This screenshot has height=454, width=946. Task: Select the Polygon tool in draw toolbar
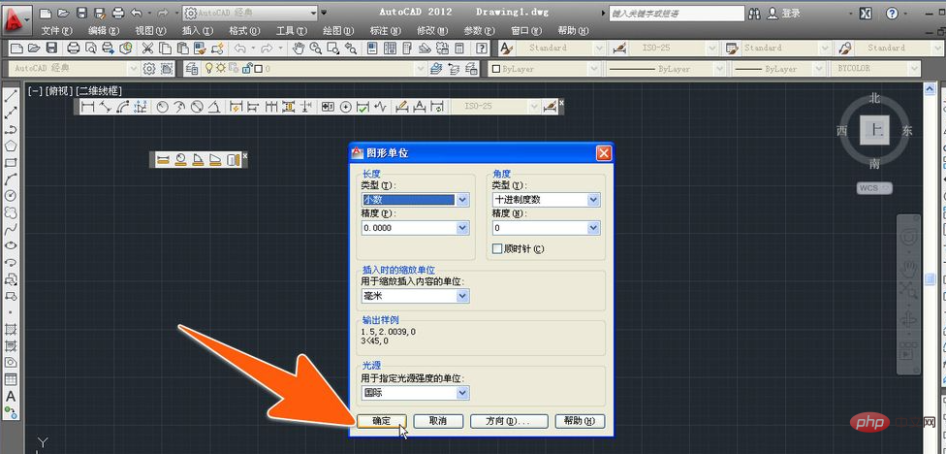11,146
